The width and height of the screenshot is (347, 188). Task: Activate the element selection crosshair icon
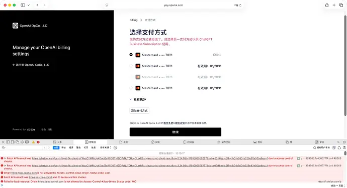click(22, 142)
